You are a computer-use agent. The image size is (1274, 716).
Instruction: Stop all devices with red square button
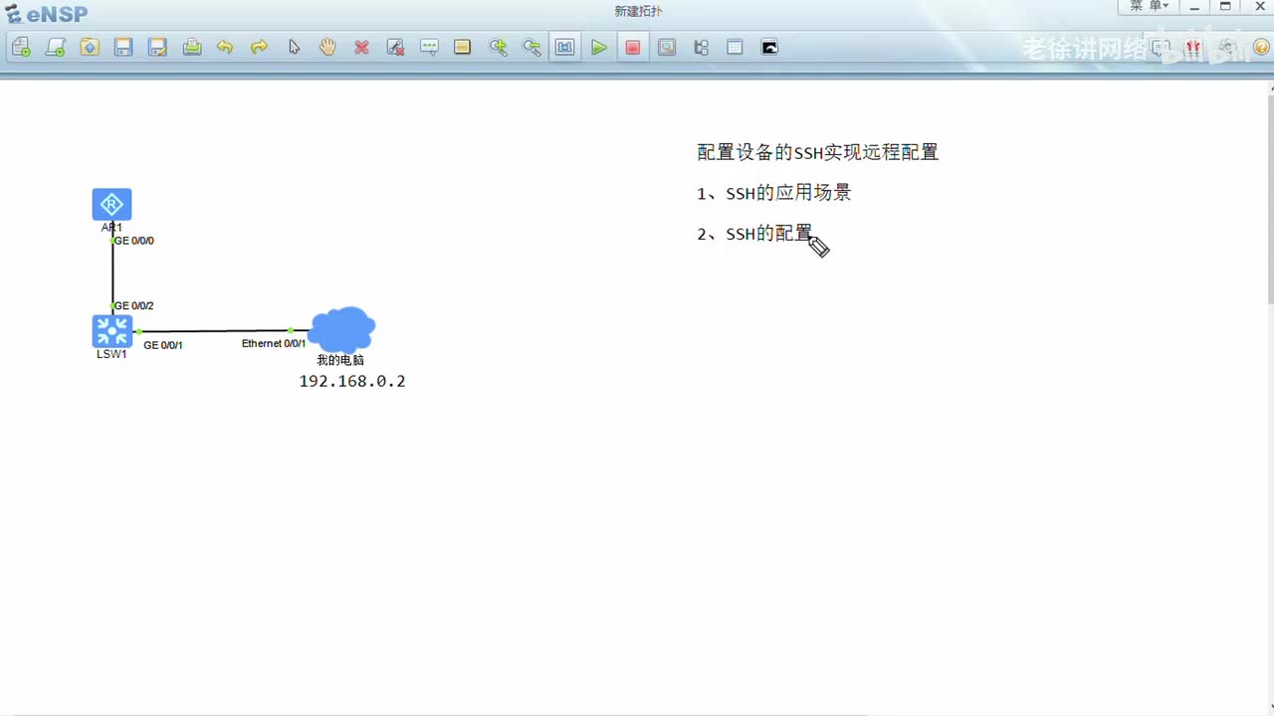(632, 47)
